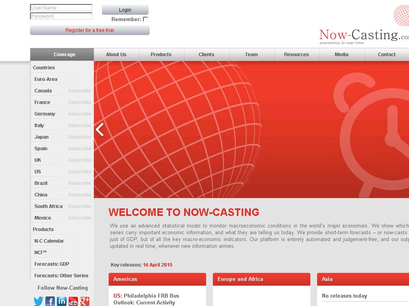Subscribe to Italy coverage
This screenshot has height=306, width=409.
point(79,126)
